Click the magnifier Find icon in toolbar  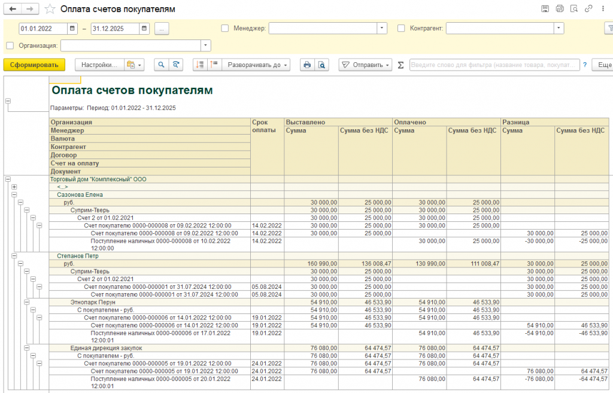(160, 65)
